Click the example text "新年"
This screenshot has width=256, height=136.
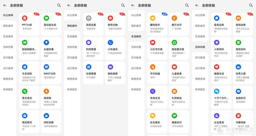tap(153, 77)
